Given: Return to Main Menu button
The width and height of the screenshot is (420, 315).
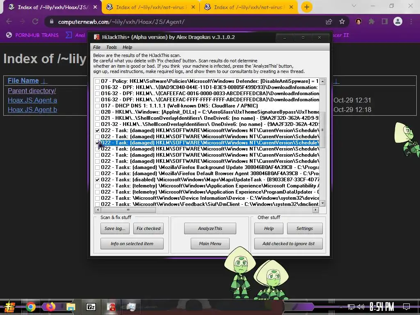Looking at the screenshot, I should point(210,244).
